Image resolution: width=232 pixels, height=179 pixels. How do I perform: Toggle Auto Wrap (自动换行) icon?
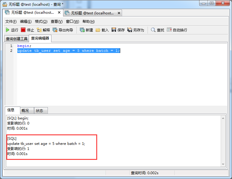pyautogui.click(x=169, y=30)
